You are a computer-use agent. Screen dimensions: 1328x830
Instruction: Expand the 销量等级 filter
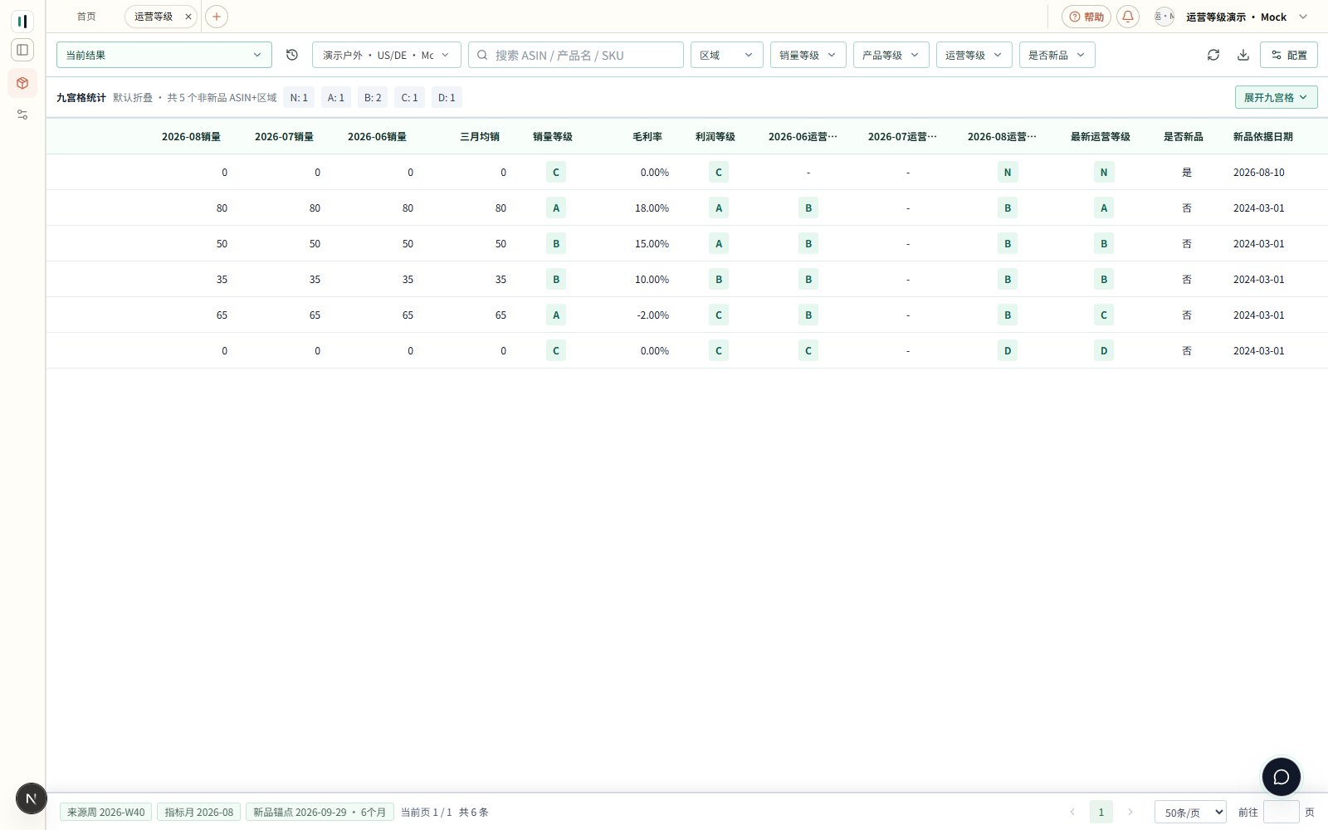808,55
